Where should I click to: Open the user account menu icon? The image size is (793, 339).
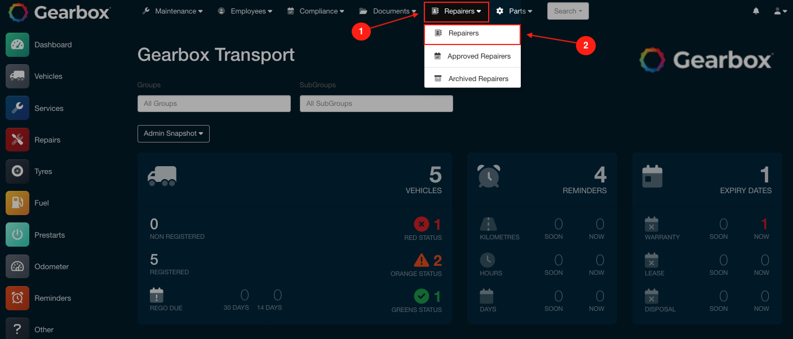click(x=780, y=11)
